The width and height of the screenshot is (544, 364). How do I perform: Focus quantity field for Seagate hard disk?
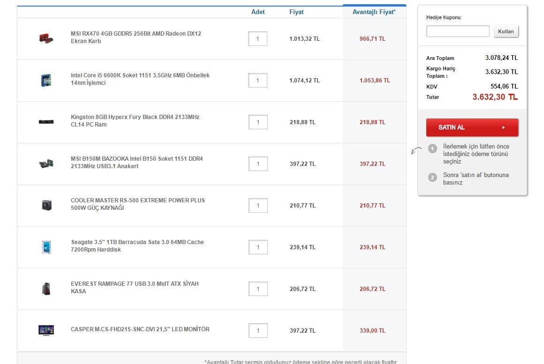(258, 247)
